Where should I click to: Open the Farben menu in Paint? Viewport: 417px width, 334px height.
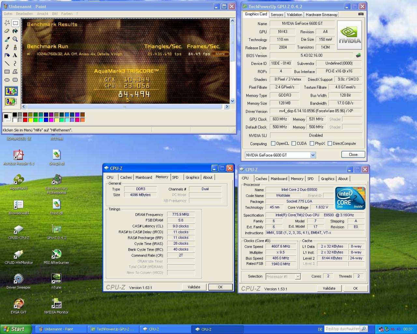(67, 14)
